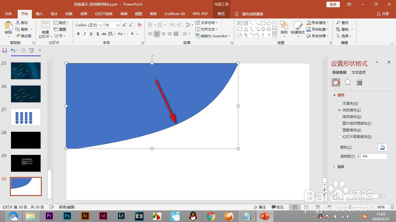This screenshot has width=396, height=222.
Task: Open Fill & Line paint bucket tab
Action: (x=336, y=82)
